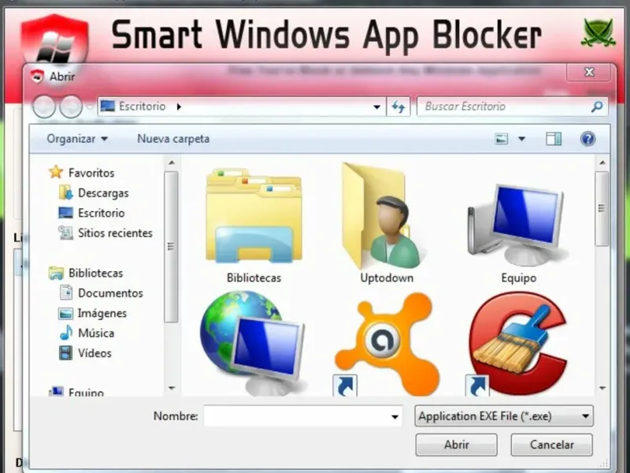Open the Organizar dropdown menu
630x473 pixels.
pyautogui.click(x=77, y=139)
